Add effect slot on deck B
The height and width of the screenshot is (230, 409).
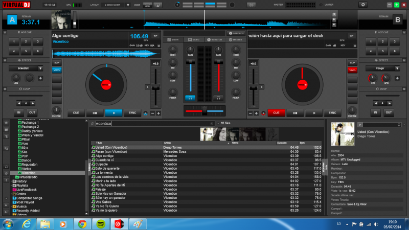[x=397, y=78]
